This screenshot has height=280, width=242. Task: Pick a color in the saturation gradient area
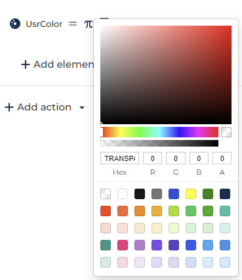tap(166, 75)
